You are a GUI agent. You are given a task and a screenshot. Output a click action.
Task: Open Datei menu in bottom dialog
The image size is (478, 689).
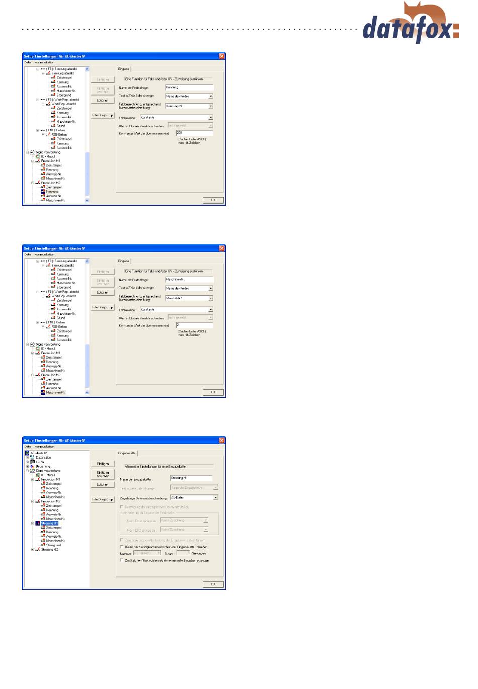[28, 447]
